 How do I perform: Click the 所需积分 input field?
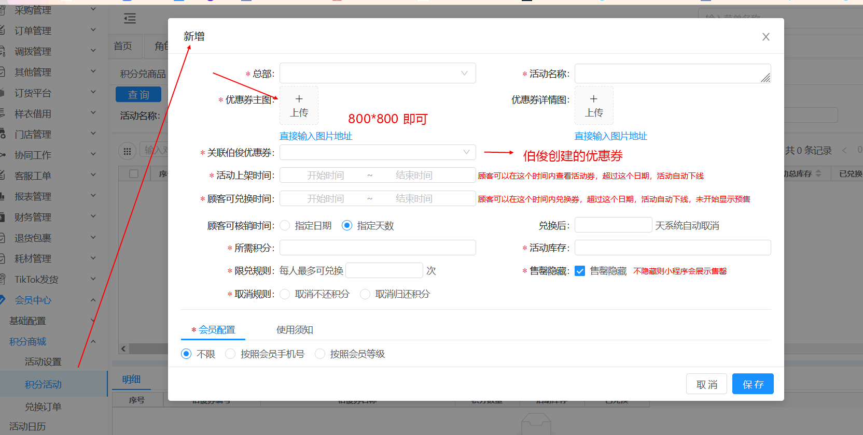coord(377,248)
